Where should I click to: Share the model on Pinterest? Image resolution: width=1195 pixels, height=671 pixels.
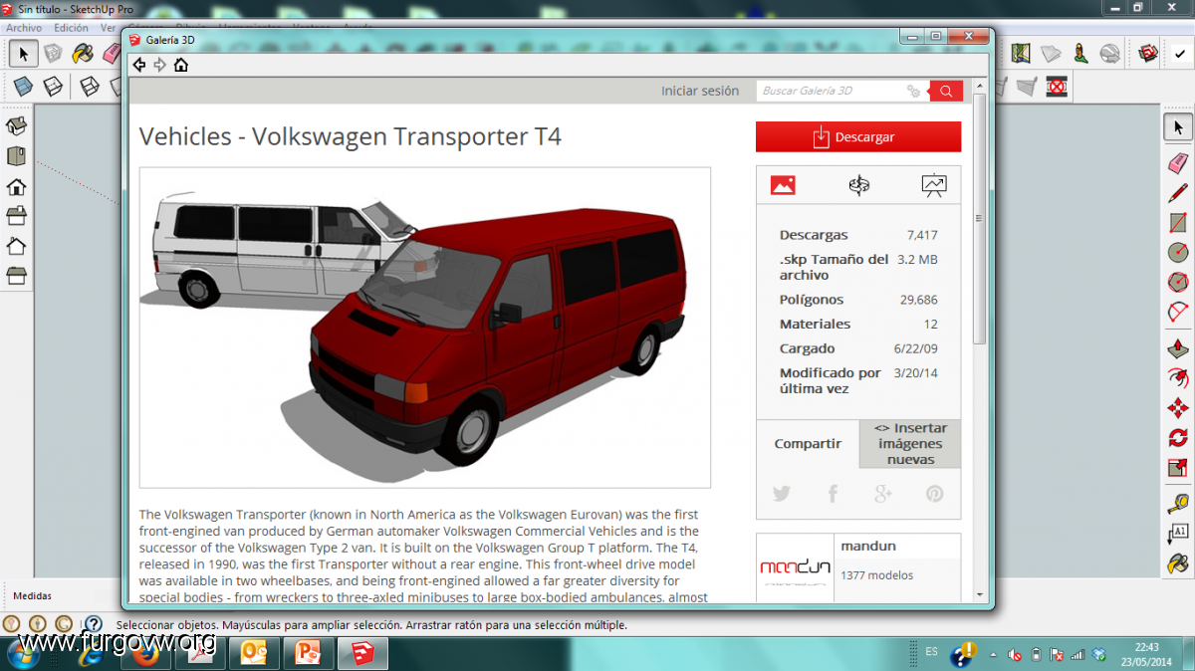(934, 494)
